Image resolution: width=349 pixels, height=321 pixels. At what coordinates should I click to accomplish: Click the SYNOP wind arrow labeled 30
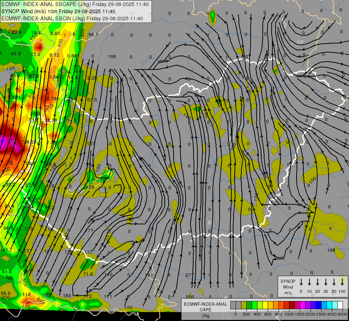[x=325, y=282]
